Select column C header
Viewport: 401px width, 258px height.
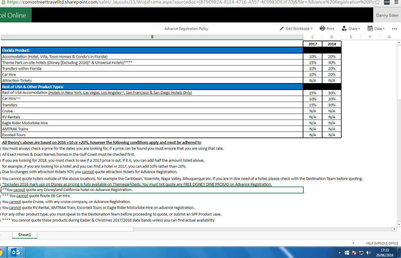click(x=313, y=37)
